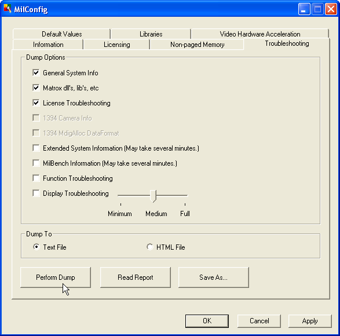Uncheck General System Info

36,72
